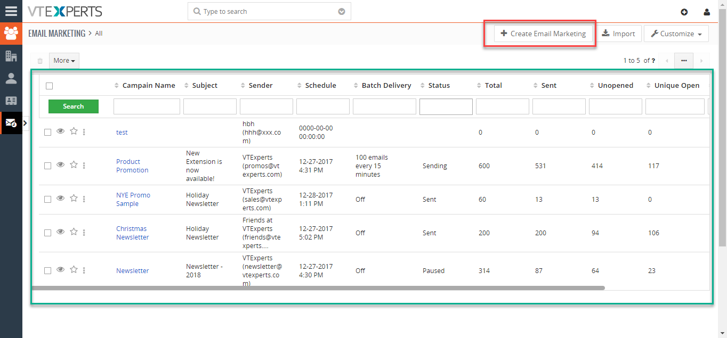Viewport: 727px width, 338px height.
Task: Preview test campaign via eye icon
Action: pyautogui.click(x=61, y=131)
